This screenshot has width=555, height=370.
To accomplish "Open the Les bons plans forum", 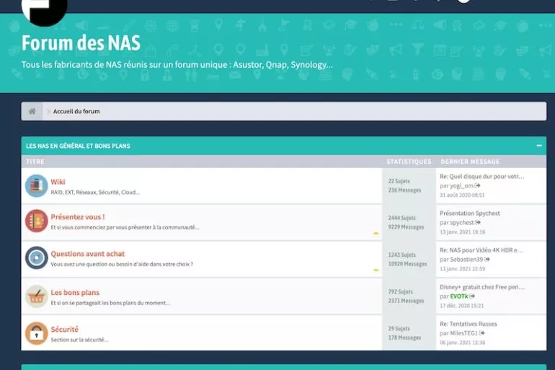I will (x=75, y=293).
